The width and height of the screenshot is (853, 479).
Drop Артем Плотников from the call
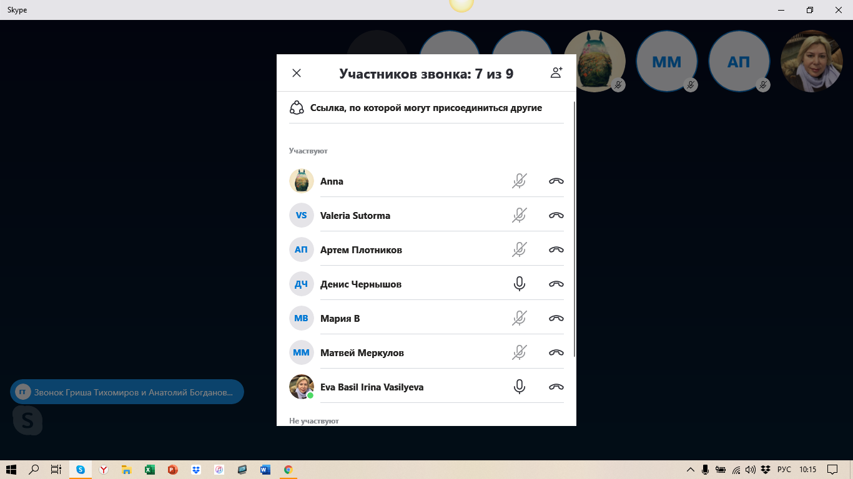(x=556, y=250)
